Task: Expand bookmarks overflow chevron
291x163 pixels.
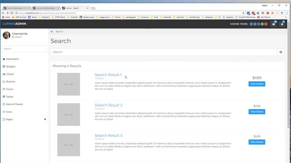Action: click(286, 17)
